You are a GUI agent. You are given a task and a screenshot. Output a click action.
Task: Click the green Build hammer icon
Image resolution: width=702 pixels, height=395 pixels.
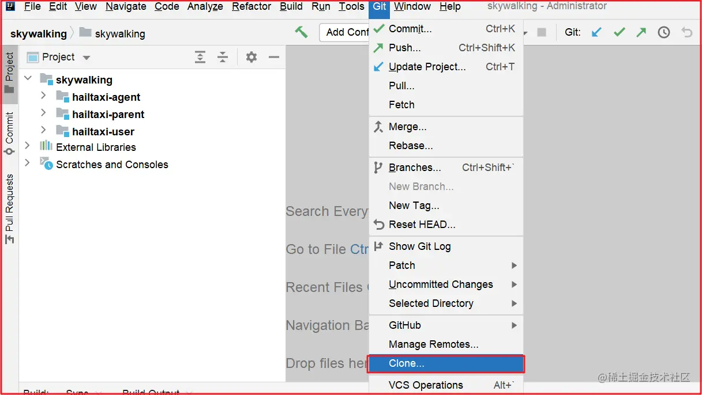click(x=301, y=32)
